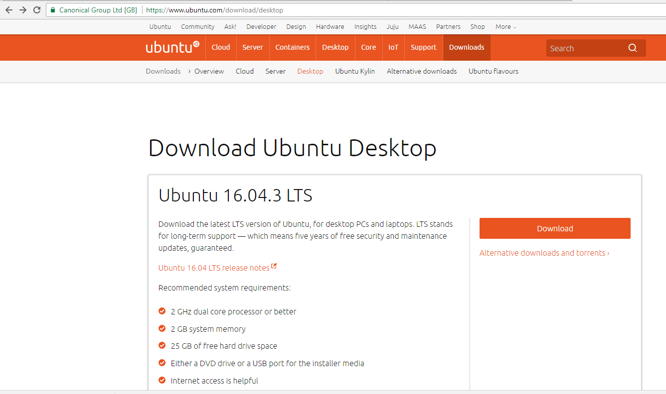Open the Community link
Image resolution: width=666 pixels, height=394 pixels.
[197, 27]
